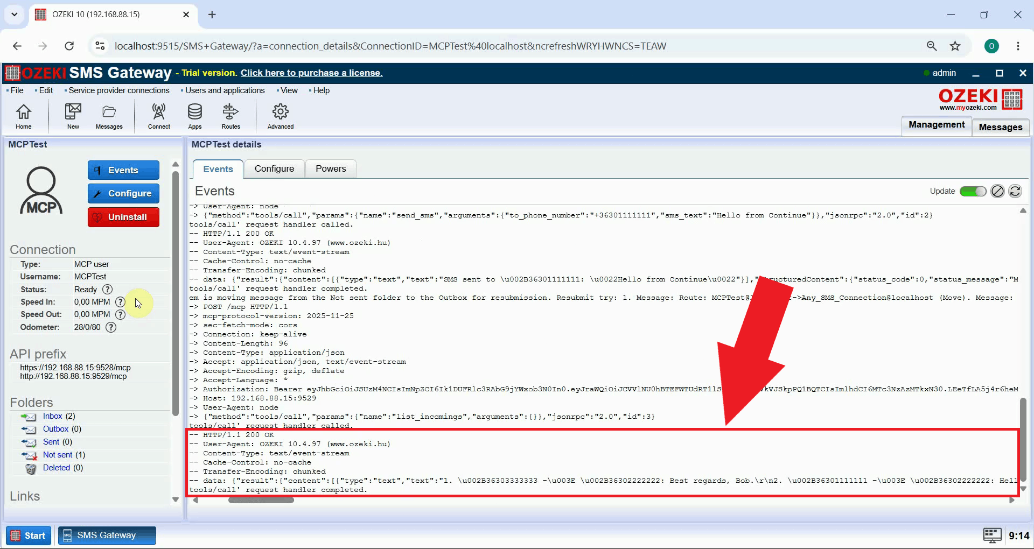The image size is (1034, 549).
Task: Click the blue Configure button
Action: pyautogui.click(x=123, y=193)
